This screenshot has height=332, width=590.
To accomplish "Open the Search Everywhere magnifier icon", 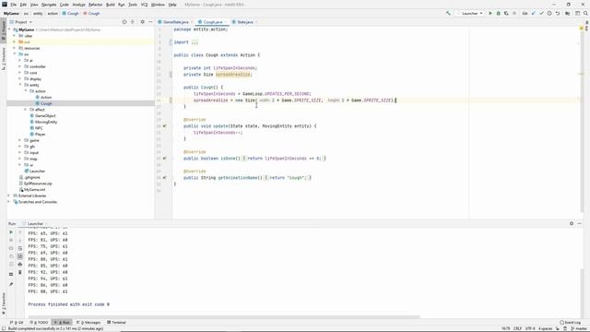I will pyautogui.click(x=585, y=13).
